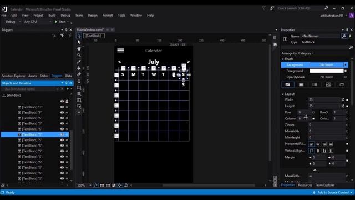
Task: Open the Assets chevron in toolbox
Action: click(x=79, y=112)
